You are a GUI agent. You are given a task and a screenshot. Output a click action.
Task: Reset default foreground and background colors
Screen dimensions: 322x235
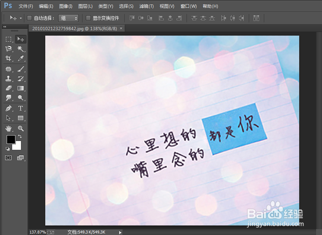pos(8,149)
